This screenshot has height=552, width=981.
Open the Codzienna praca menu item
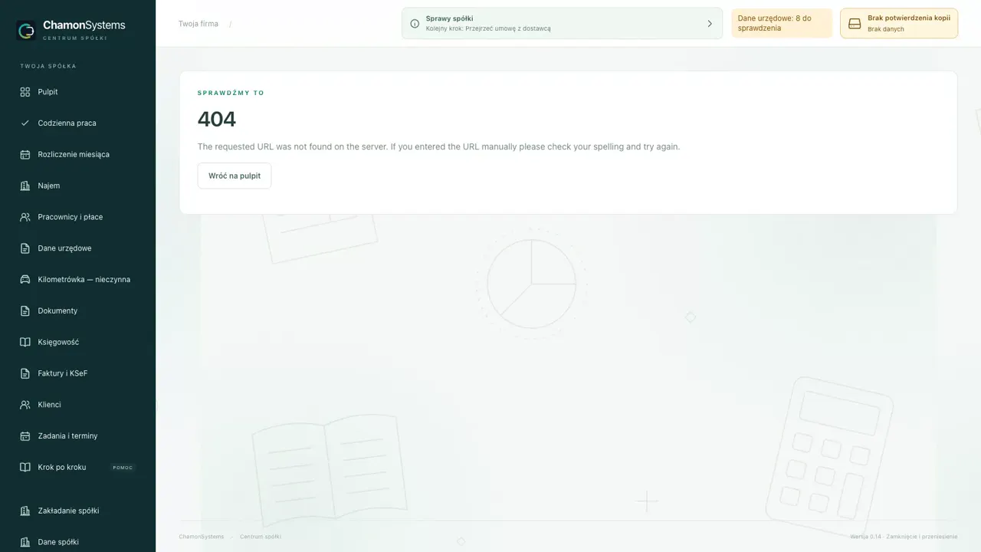(x=78, y=123)
